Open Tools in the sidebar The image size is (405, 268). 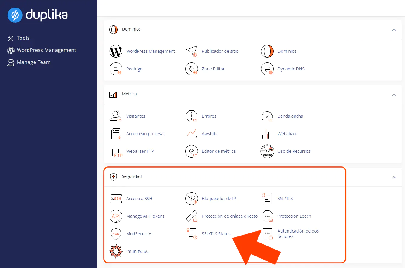point(23,38)
